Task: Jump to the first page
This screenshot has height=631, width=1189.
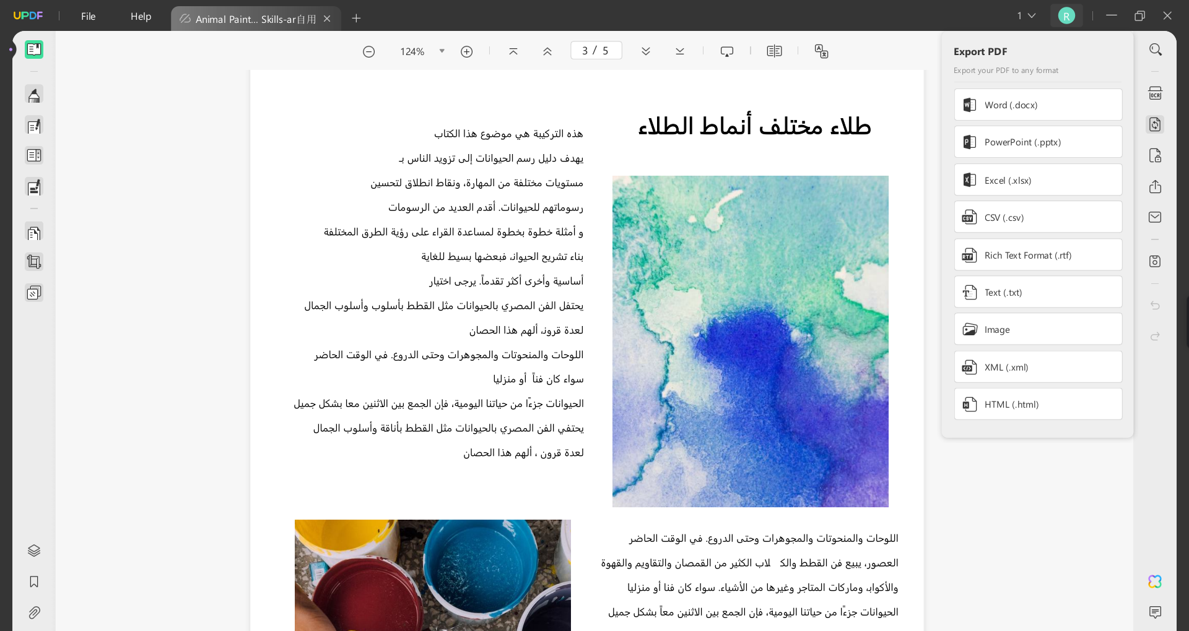Action: click(x=513, y=51)
